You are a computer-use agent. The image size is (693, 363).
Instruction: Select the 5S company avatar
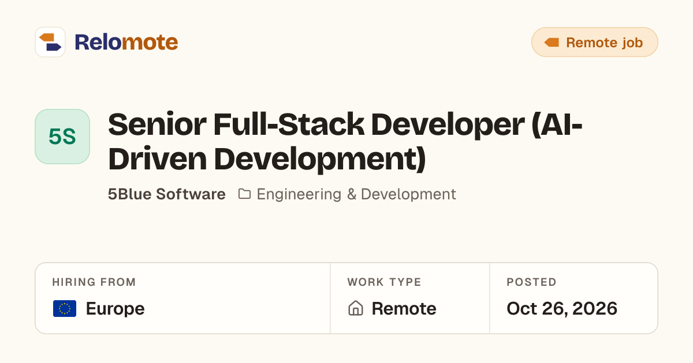click(62, 137)
